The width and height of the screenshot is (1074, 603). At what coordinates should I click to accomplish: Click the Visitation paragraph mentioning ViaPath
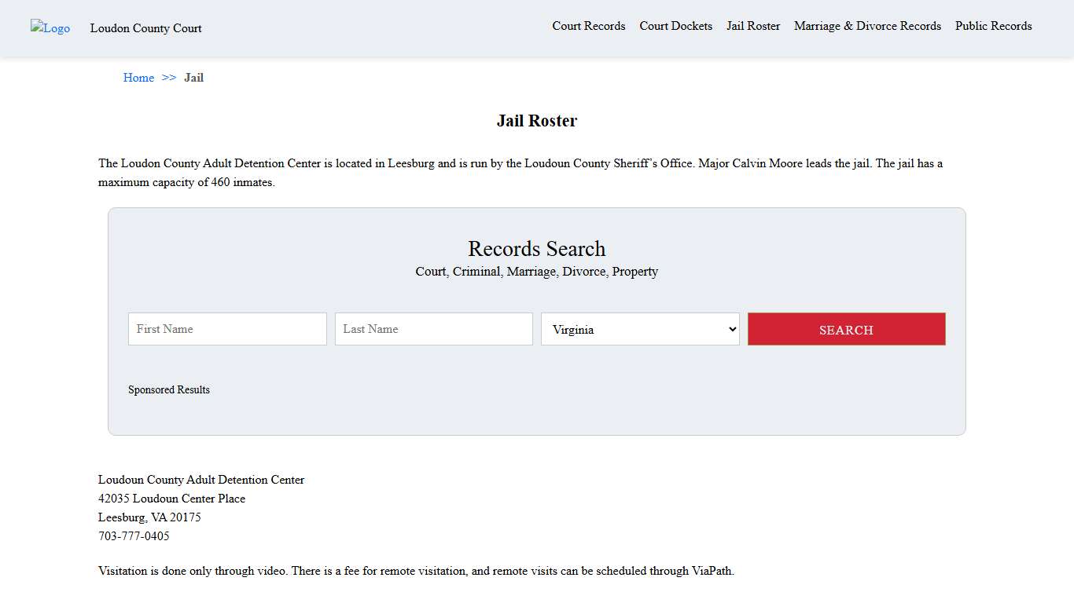click(x=416, y=571)
